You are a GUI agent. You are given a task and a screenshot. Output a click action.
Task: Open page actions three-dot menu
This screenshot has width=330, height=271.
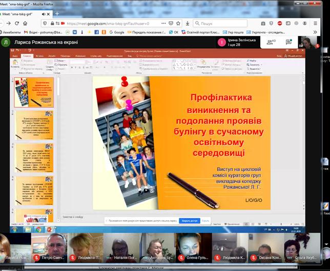point(163,24)
